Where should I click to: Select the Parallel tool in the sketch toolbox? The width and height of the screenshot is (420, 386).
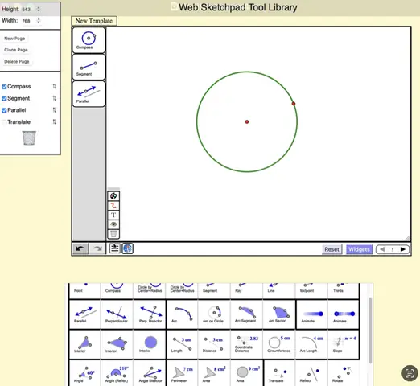tap(89, 94)
